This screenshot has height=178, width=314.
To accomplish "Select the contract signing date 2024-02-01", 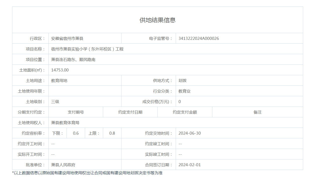I will [190, 165].
